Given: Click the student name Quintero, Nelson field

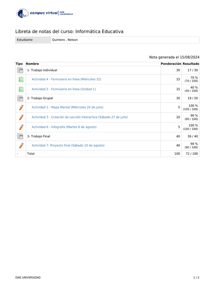Looking at the screenshot, I should click(65, 40).
